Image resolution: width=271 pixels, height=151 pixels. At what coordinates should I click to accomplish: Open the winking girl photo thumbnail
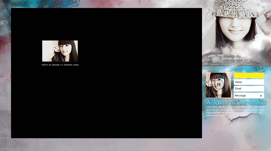[x=60, y=51]
